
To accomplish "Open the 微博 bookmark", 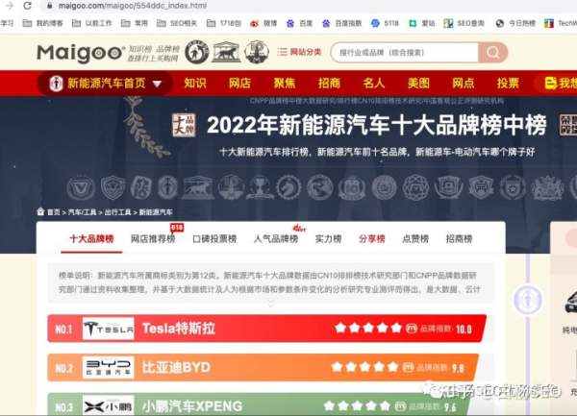I will click(263, 23).
